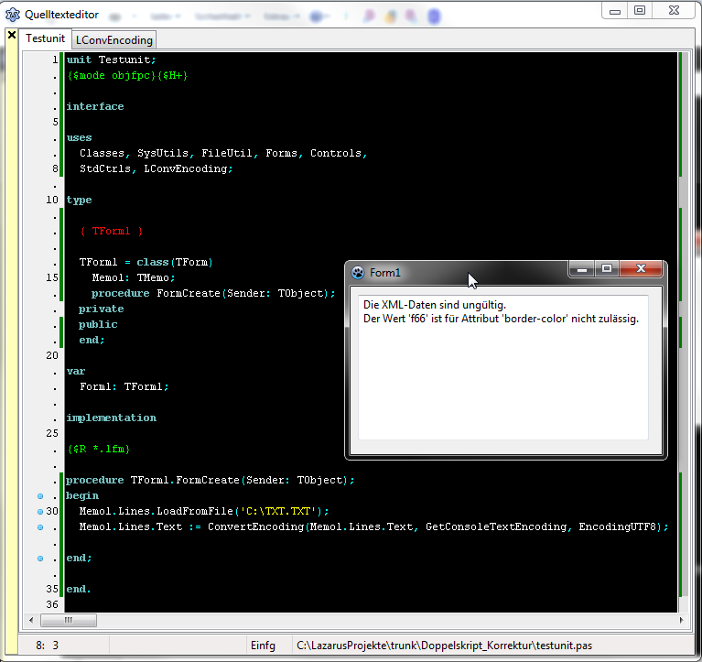Image resolution: width=702 pixels, height=662 pixels.
Task: Switch to the Testunit tab
Action: pyautogui.click(x=45, y=38)
